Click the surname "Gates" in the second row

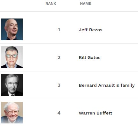click(94, 57)
